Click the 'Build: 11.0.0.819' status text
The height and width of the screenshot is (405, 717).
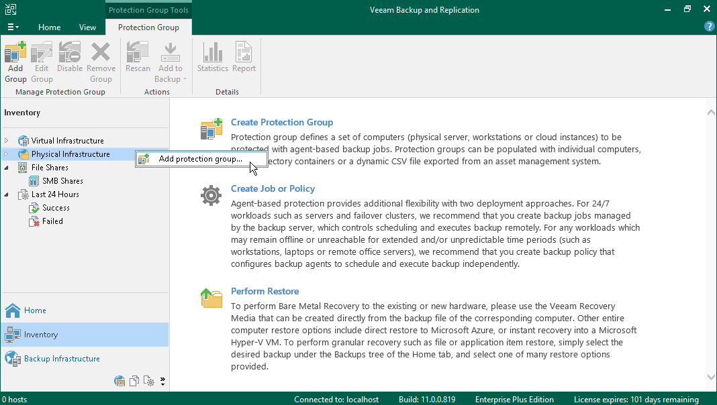pos(426,400)
